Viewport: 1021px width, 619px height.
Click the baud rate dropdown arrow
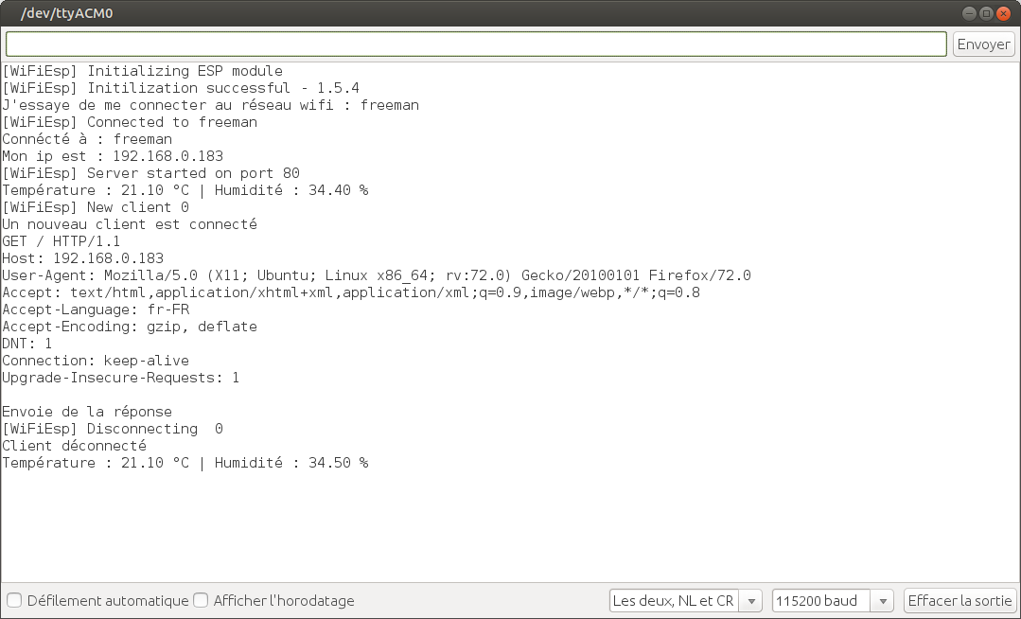pyautogui.click(x=883, y=601)
